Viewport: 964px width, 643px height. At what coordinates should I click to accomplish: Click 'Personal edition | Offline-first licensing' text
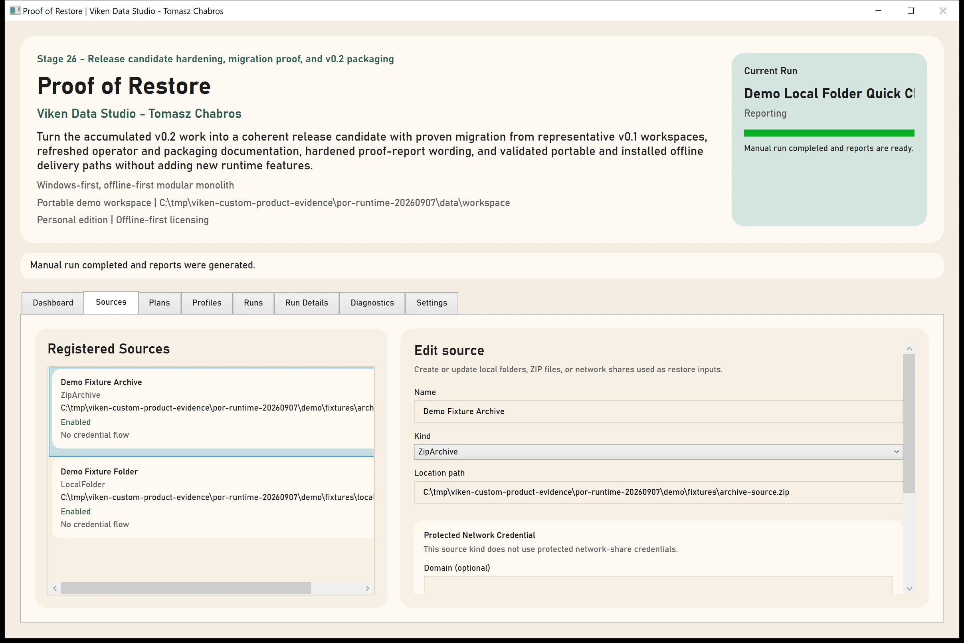tap(123, 220)
